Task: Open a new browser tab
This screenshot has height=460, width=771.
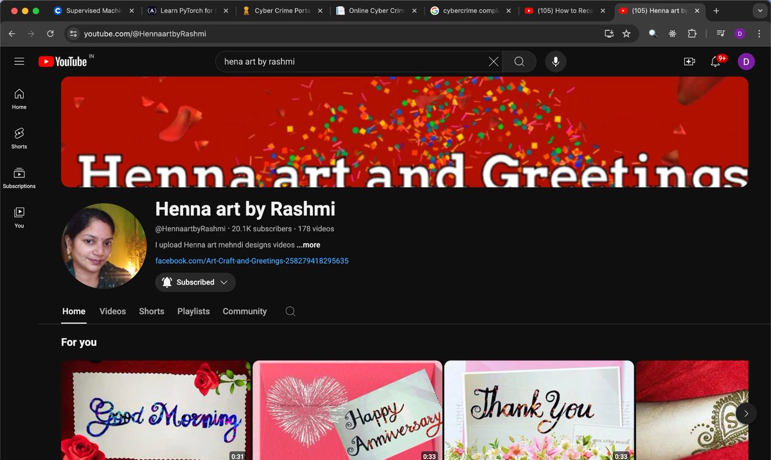Action: 716,11
